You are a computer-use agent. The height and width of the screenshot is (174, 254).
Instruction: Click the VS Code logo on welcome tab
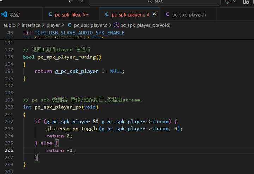coord(4,14)
